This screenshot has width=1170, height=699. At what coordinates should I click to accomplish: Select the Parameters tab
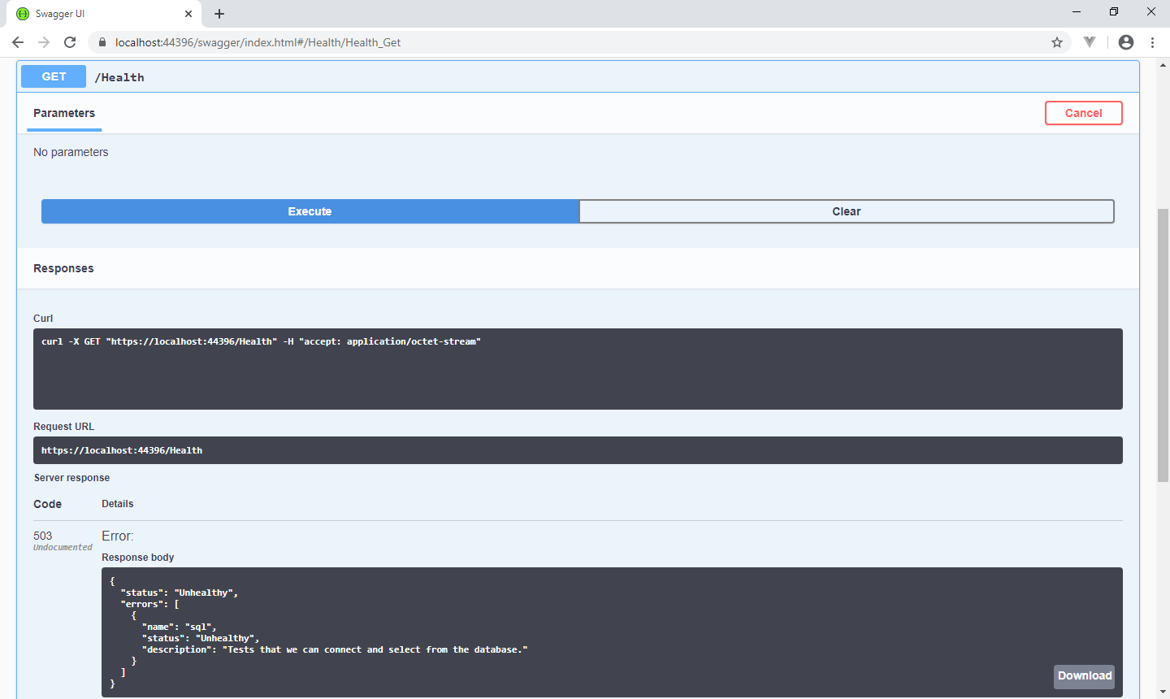click(x=63, y=113)
